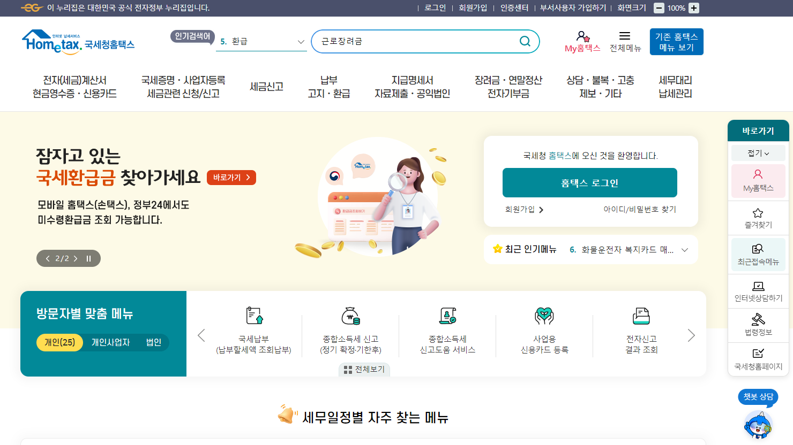793x445 pixels.
Task: Click 세무일정별 자주 찾는 메뉴 heading
Action: tap(375, 417)
